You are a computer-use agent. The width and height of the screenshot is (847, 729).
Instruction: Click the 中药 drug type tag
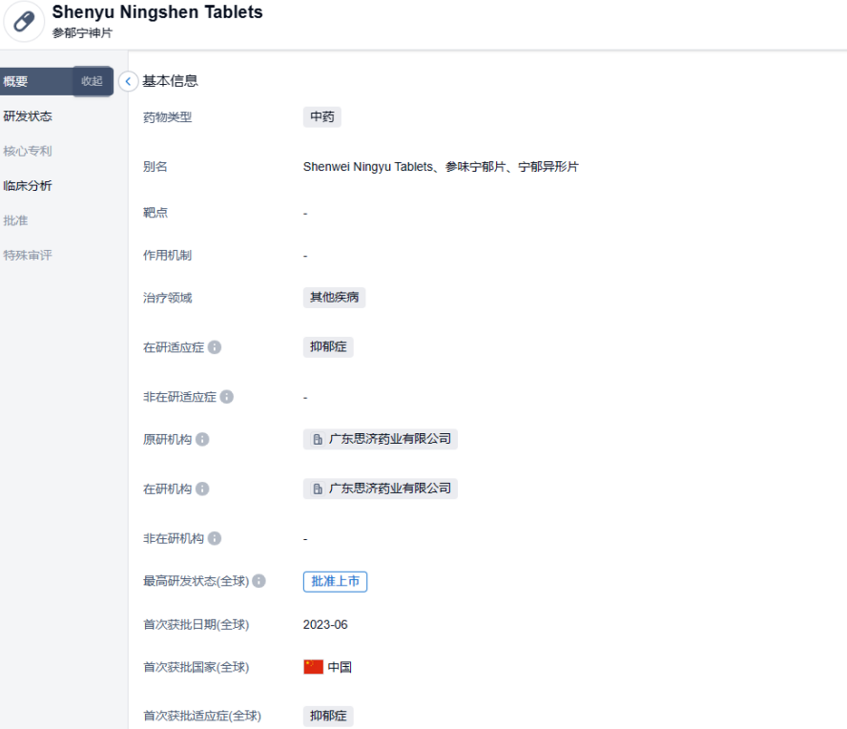[321, 117]
